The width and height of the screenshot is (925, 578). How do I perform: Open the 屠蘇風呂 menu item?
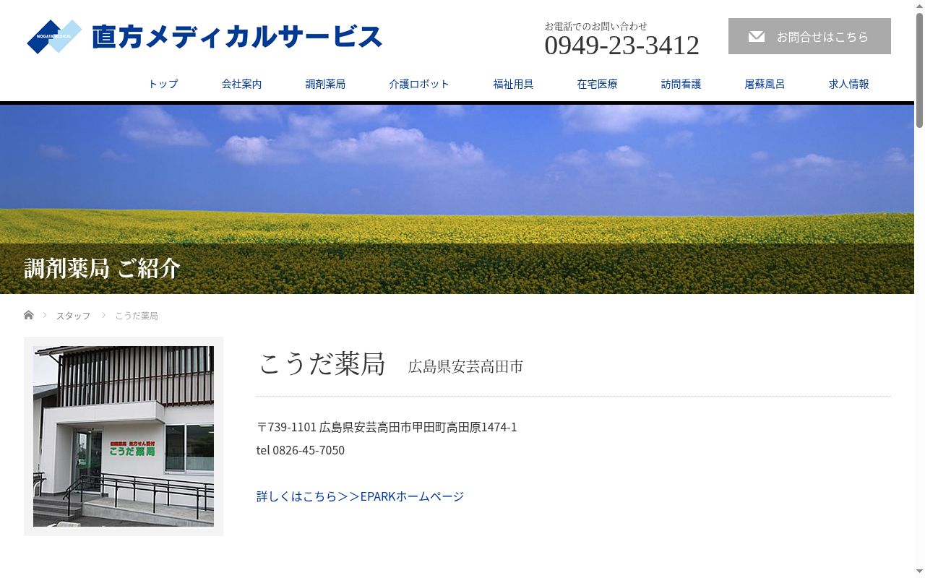tap(765, 84)
